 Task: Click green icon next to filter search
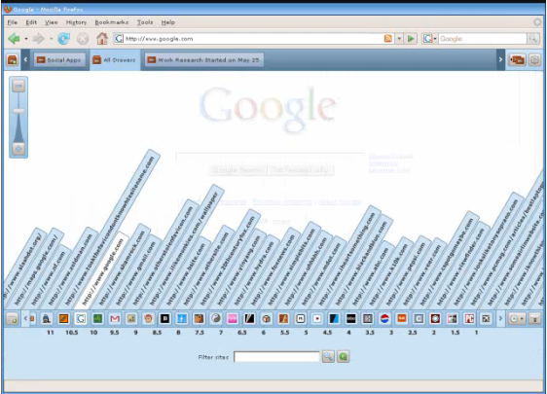click(x=344, y=356)
